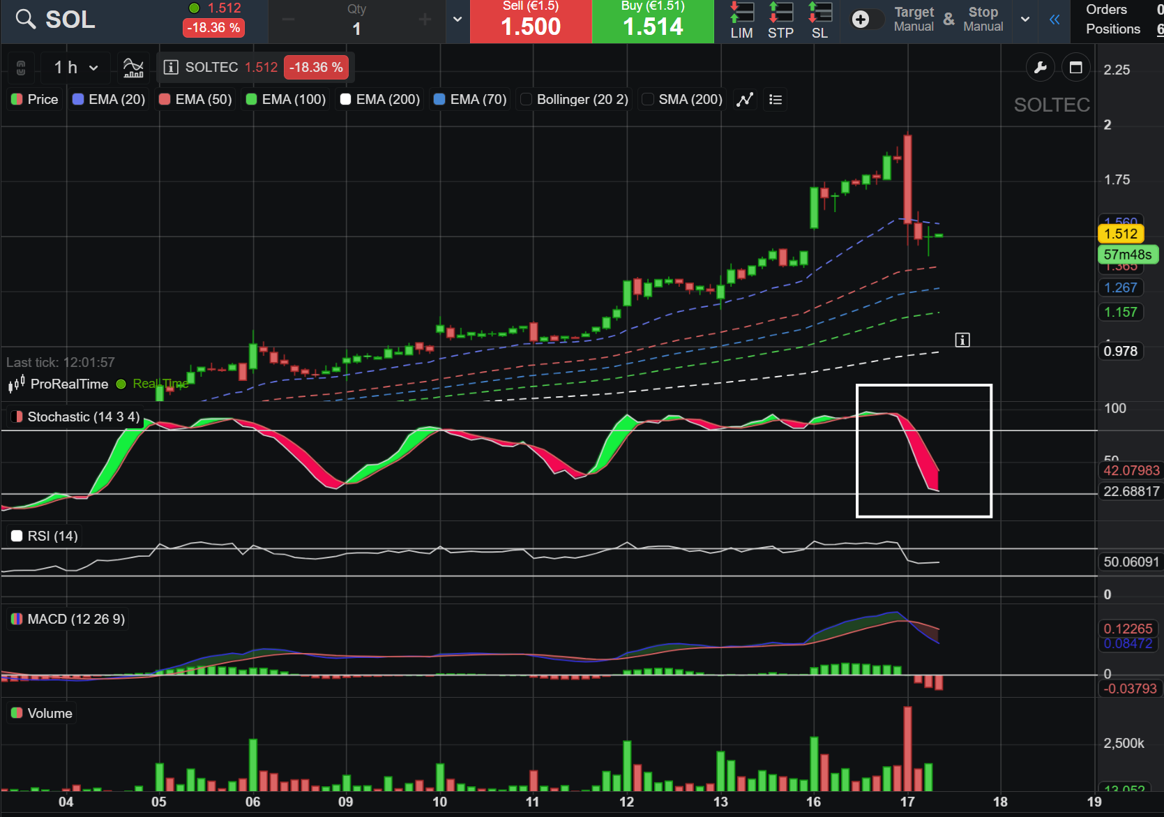Enable the SMA (200) indicator checkbox

coord(648,100)
